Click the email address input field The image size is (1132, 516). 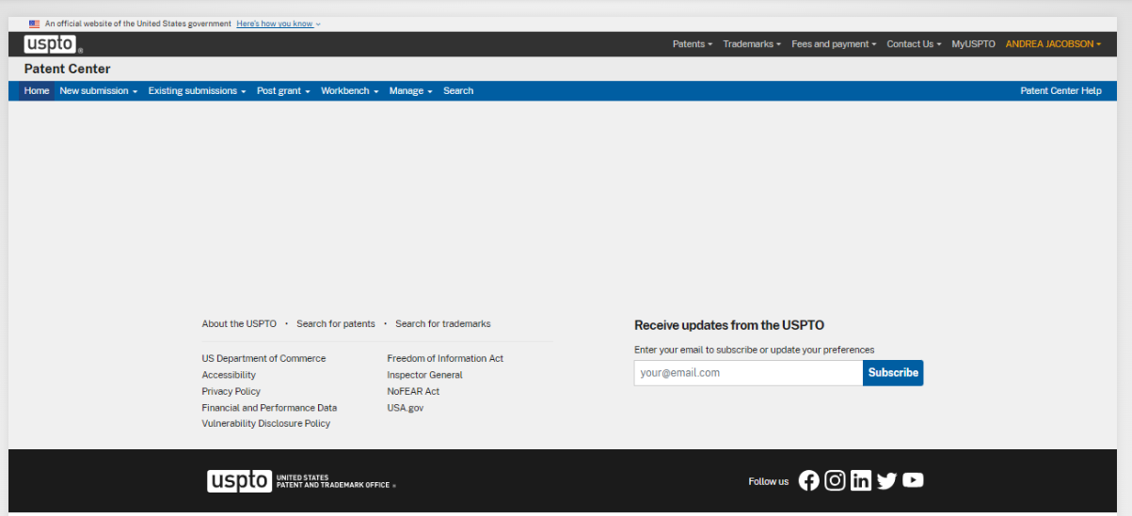pyautogui.click(x=748, y=373)
